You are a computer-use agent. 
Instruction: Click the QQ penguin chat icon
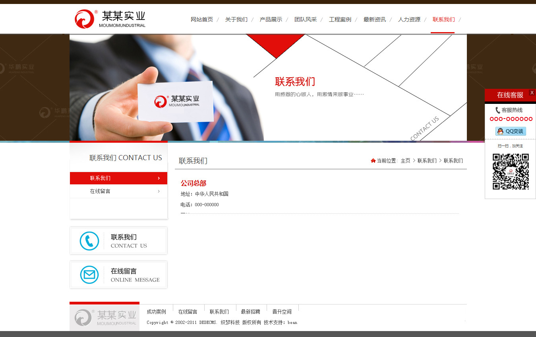pyautogui.click(x=500, y=131)
